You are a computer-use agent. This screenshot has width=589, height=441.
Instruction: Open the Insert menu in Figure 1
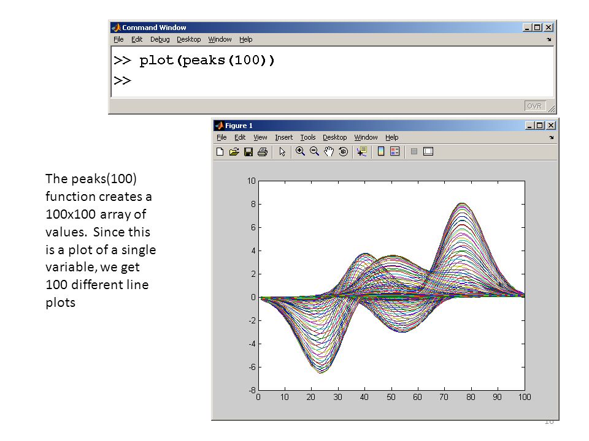tap(283, 137)
